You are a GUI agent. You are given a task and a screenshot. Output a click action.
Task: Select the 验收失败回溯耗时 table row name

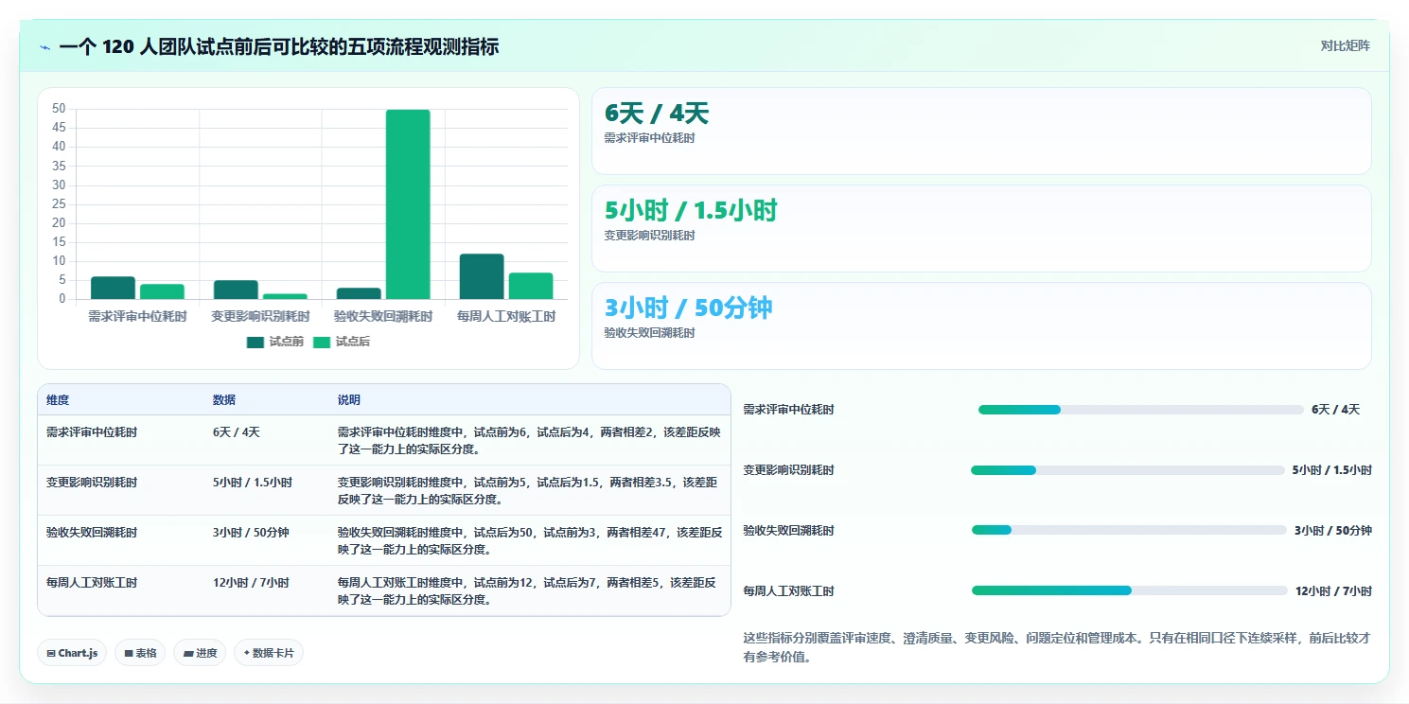[x=92, y=533]
